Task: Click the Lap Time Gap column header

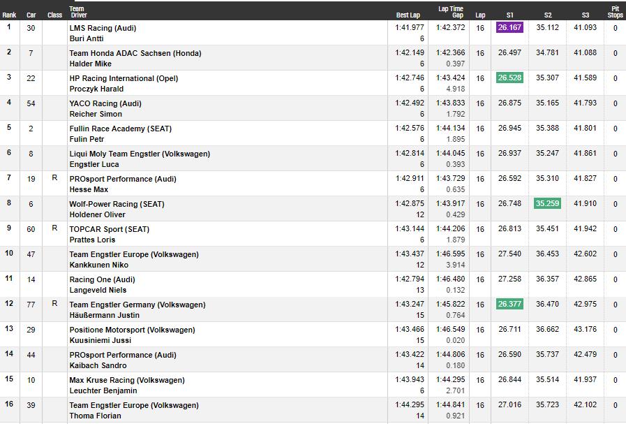Action: 451,12
